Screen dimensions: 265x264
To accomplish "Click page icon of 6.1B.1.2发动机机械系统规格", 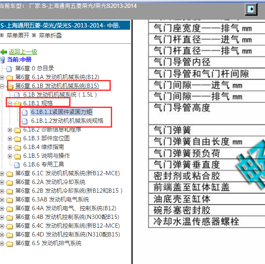I will (25, 121).
